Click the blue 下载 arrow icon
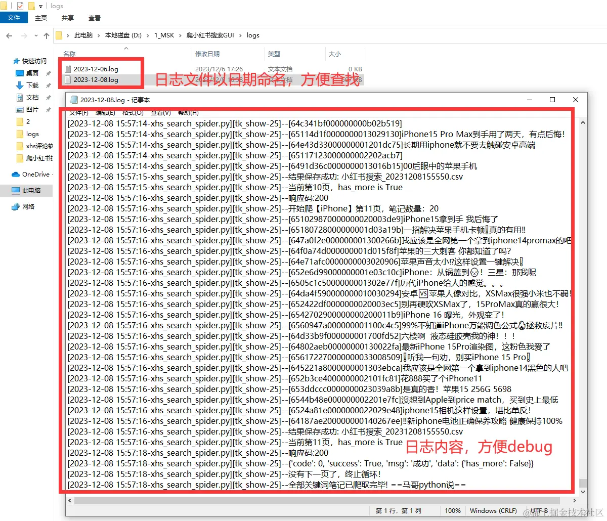The image size is (607, 521). pos(20,85)
